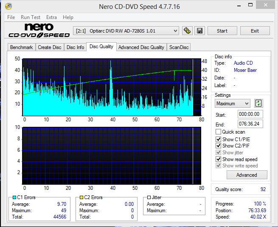Click the Exit button
The height and width of the screenshot is (227, 278).
click(255, 31)
